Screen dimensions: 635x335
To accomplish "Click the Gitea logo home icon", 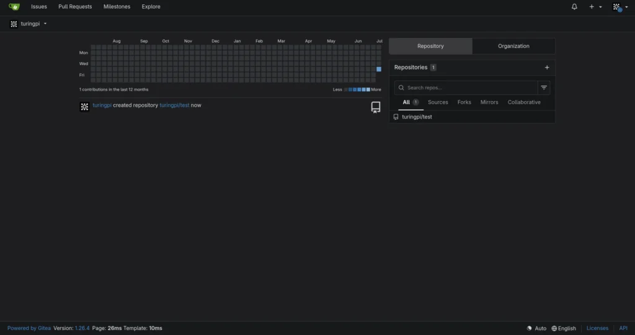I will pos(14,7).
